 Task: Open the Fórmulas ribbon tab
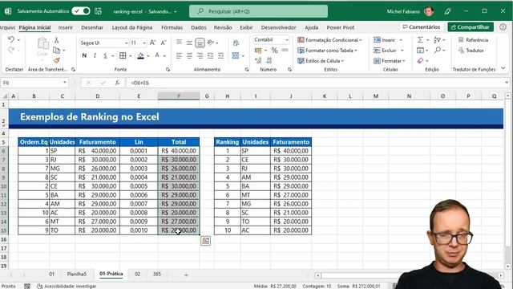click(172, 27)
